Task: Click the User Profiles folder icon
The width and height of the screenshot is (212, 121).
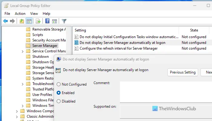Action: pyautogui.click(x=28, y=94)
